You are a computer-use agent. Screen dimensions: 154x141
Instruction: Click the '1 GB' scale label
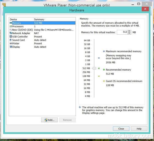click(x=88, y=64)
